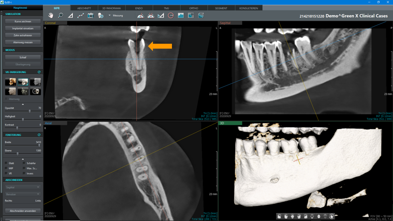Viewport: 393px width, 221px height.
Task: Open the SEGMENT tab
Action: 221,8
